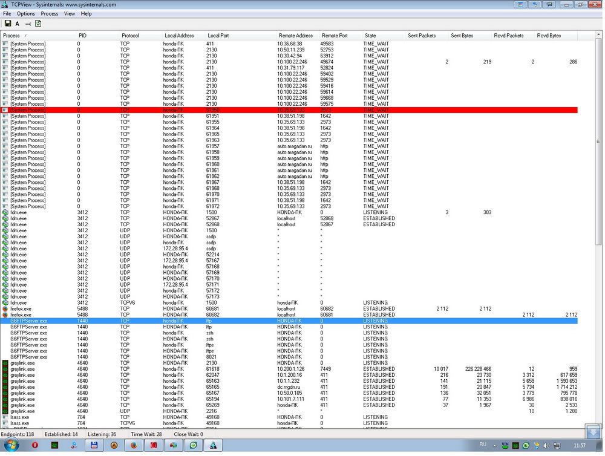
Task: Open the File menu
Action: (x=7, y=13)
